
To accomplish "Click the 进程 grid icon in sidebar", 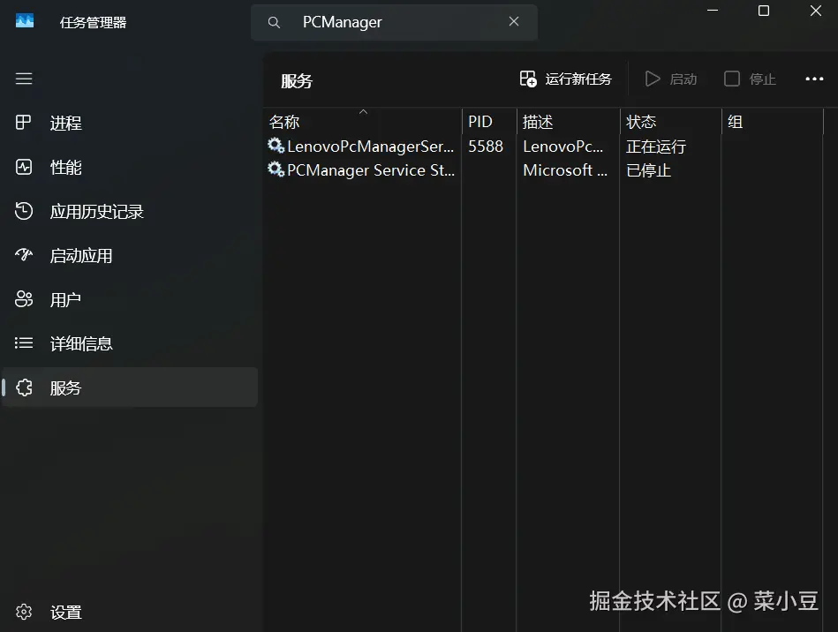I will [x=24, y=123].
